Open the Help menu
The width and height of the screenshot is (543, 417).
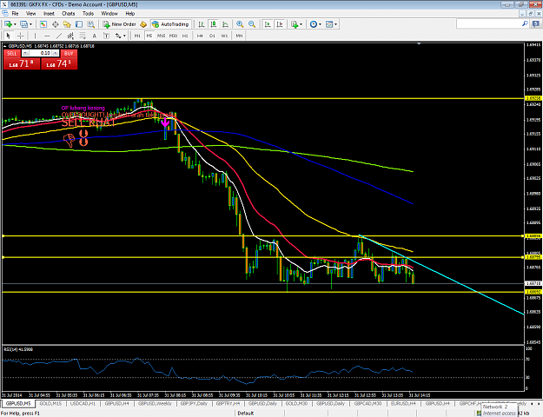(129, 14)
